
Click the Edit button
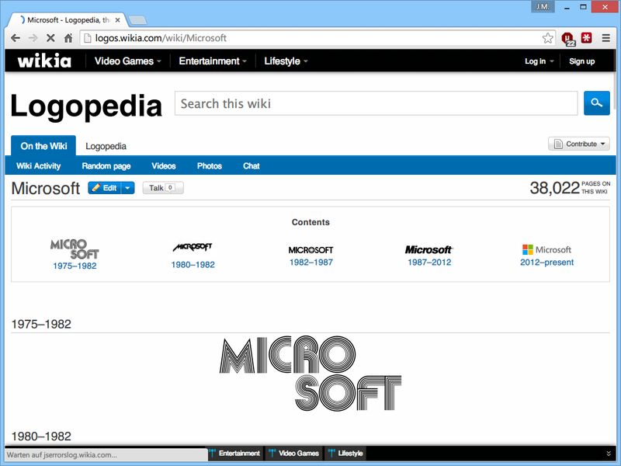coord(105,188)
